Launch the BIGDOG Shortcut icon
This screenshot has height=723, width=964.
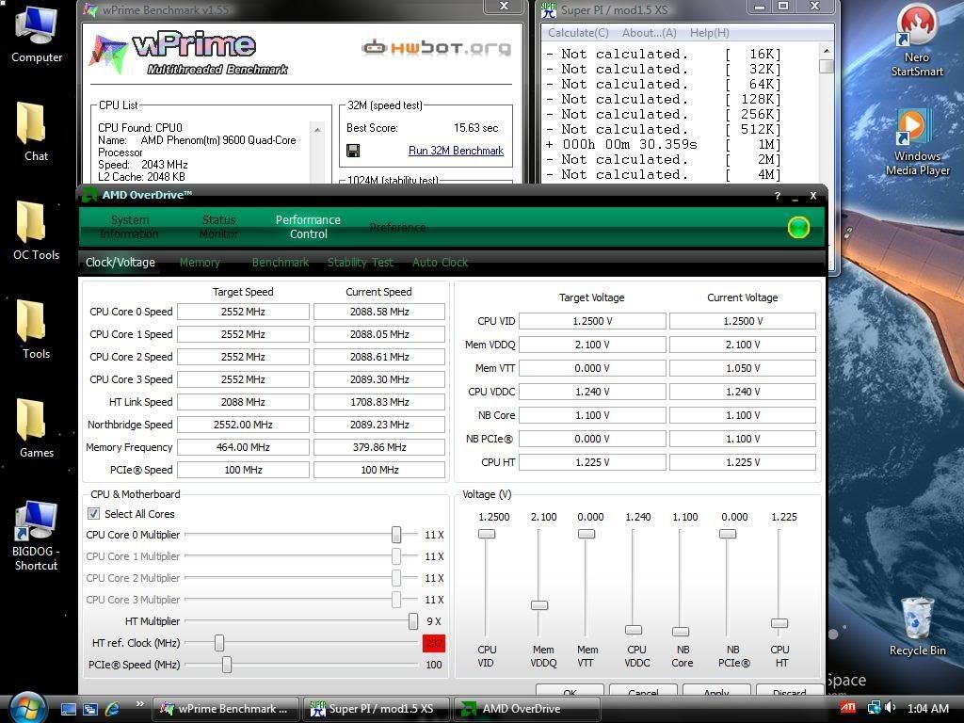(x=37, y=535)
